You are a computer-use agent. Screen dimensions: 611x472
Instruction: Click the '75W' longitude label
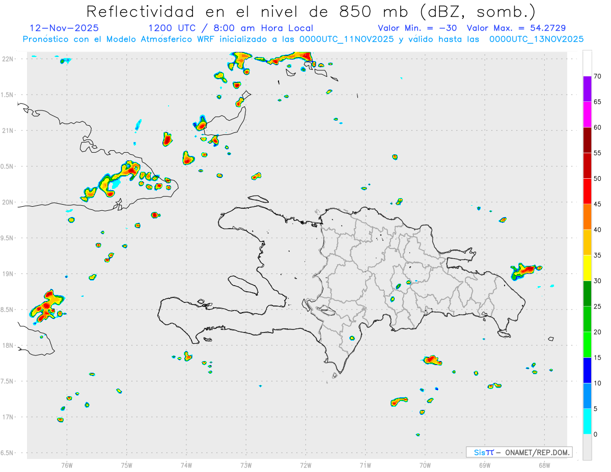pyautogui.click(x=126, y=465)
